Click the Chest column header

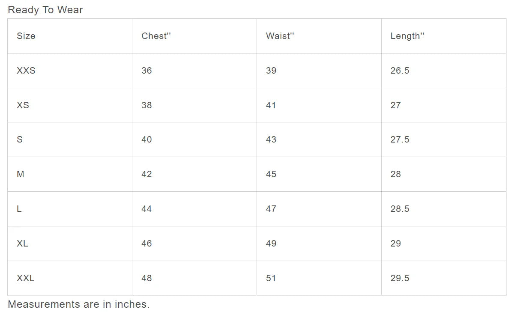point(156,36)
